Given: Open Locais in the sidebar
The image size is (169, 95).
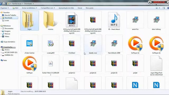Looking at the screenshot, I should [6, 21].
